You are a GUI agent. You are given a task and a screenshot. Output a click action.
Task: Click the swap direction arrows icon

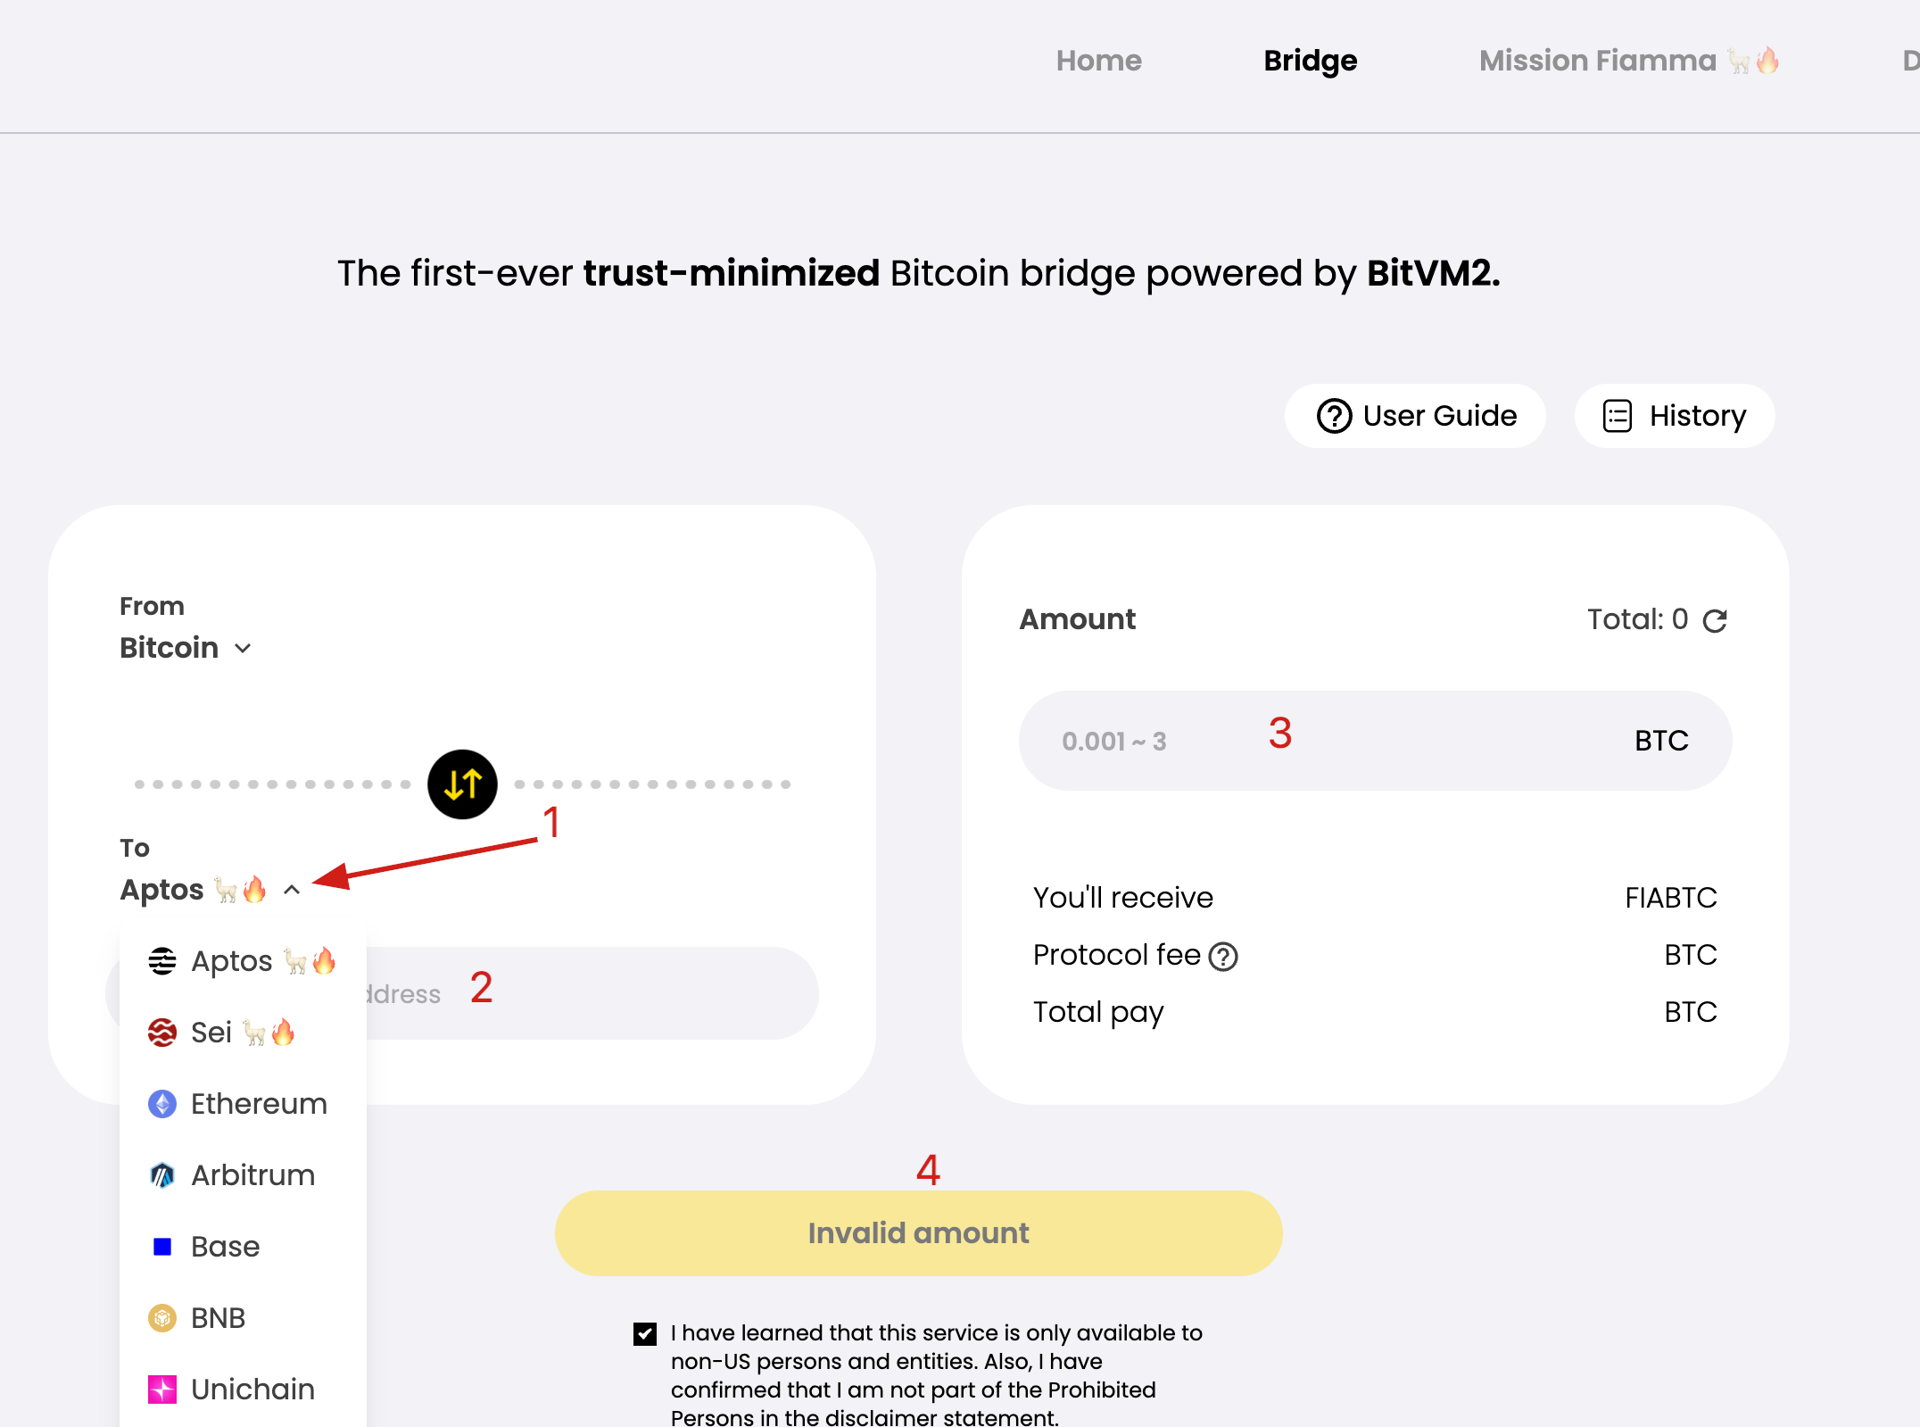462,784
